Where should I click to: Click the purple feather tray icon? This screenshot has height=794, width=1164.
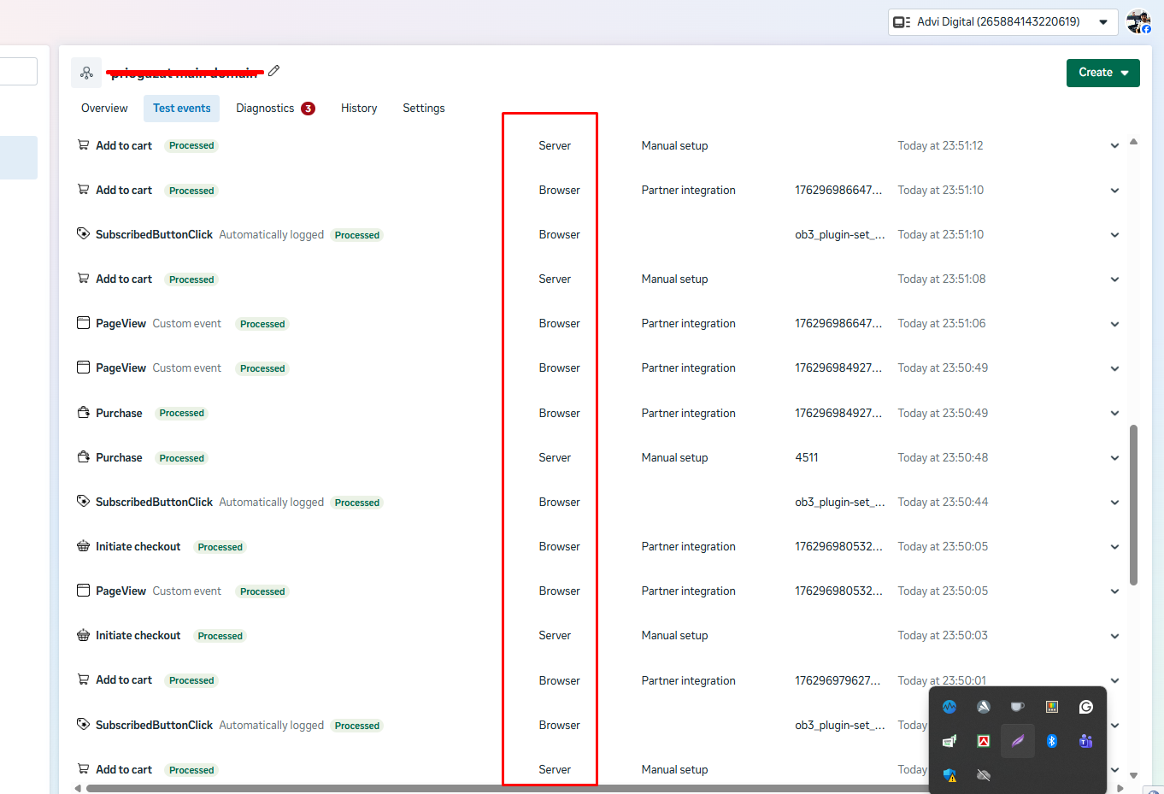pos(1018,741)
